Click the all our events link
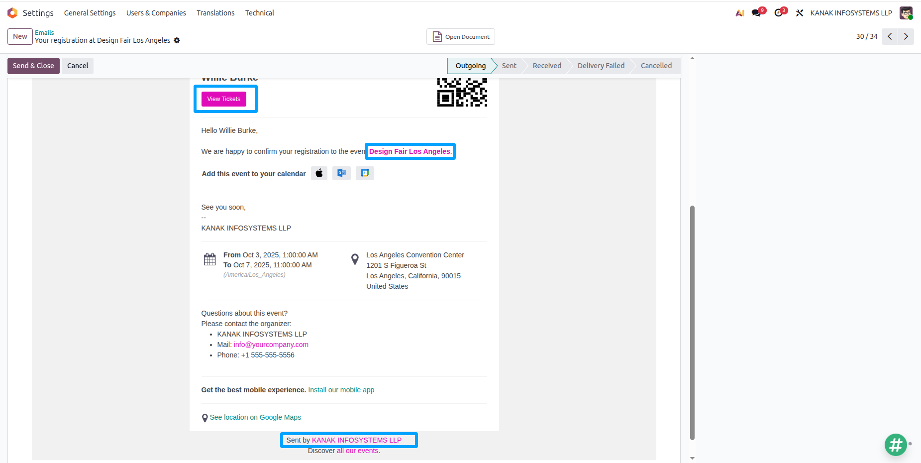 tap(358, 451)
